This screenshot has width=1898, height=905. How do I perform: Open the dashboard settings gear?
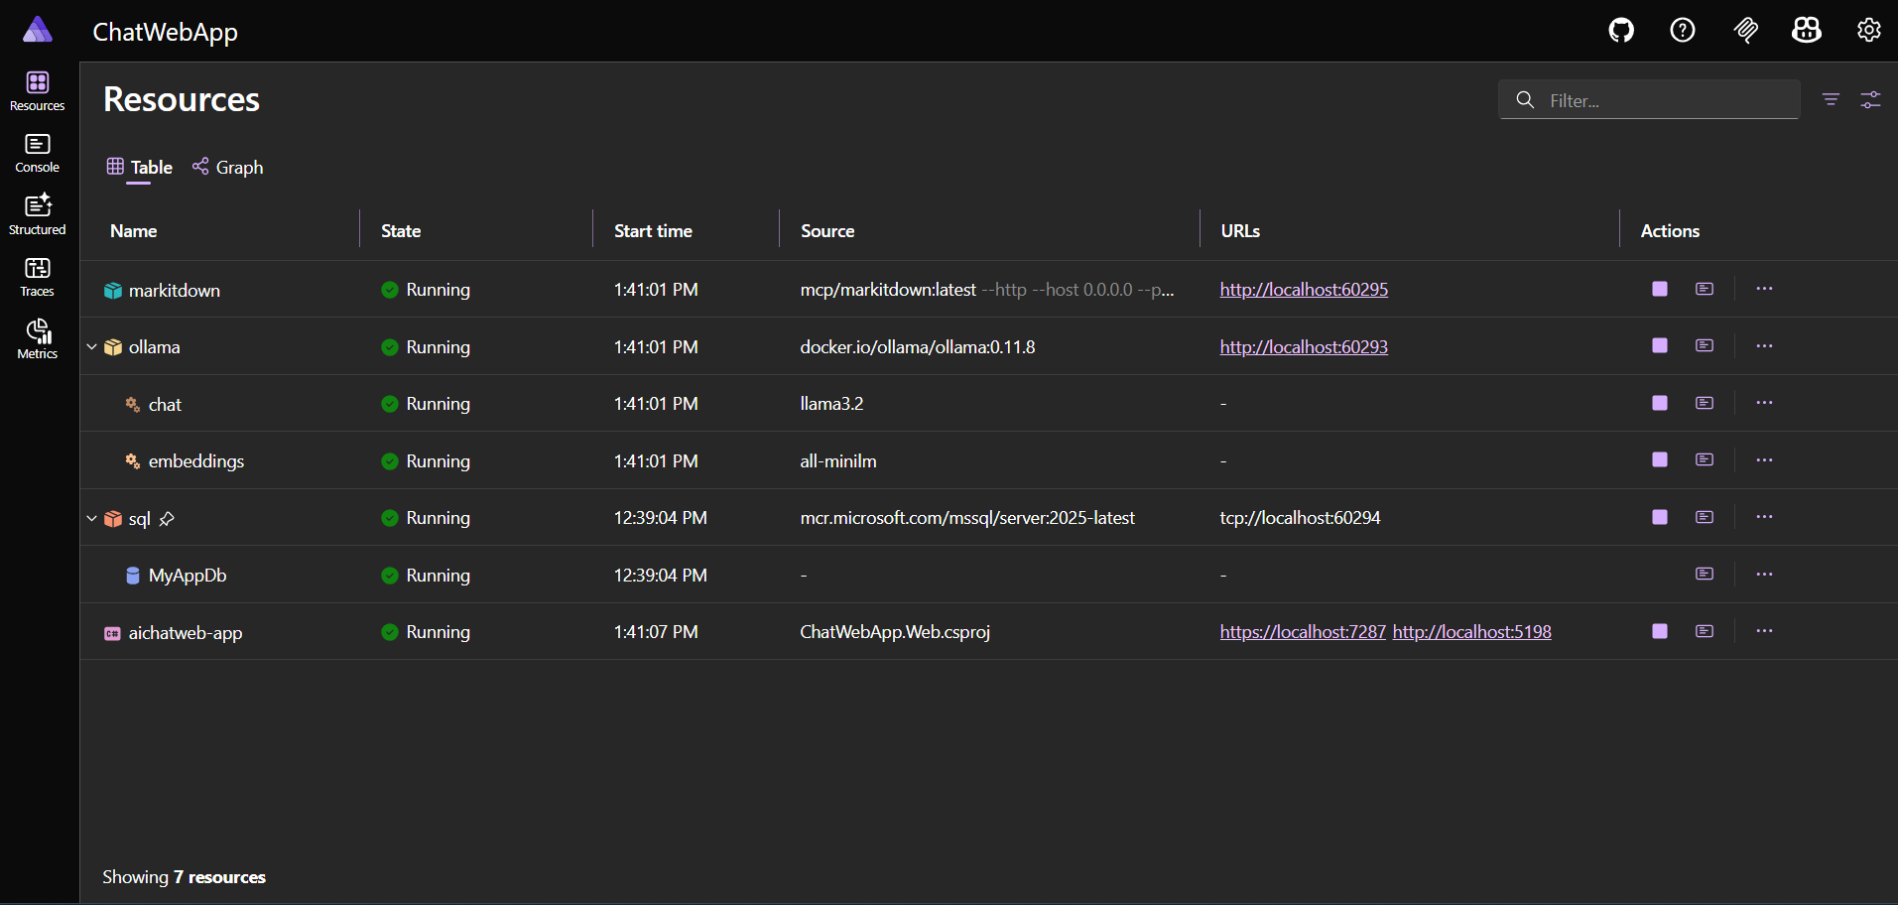[1869, 30]
